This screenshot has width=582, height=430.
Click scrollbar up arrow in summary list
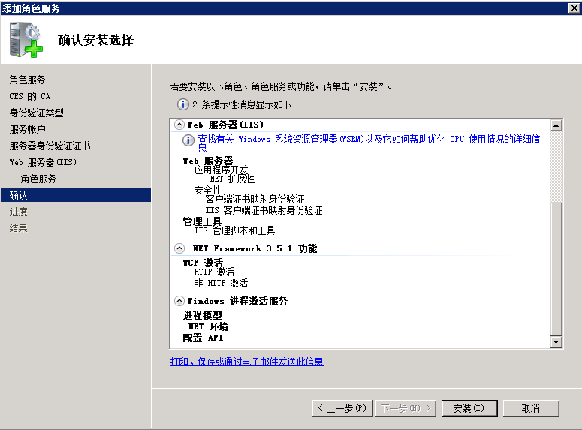tap(556, 125)
